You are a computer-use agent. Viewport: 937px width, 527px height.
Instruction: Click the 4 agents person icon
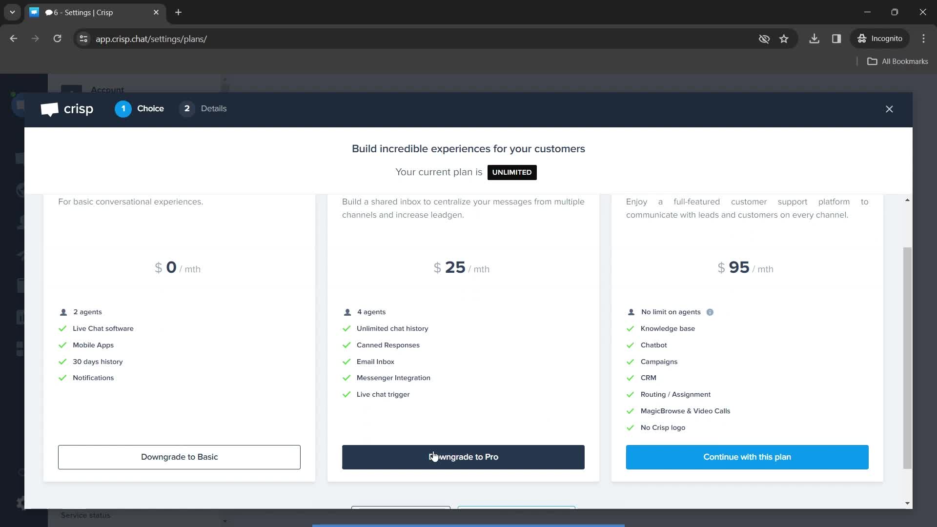coord(347,312)
